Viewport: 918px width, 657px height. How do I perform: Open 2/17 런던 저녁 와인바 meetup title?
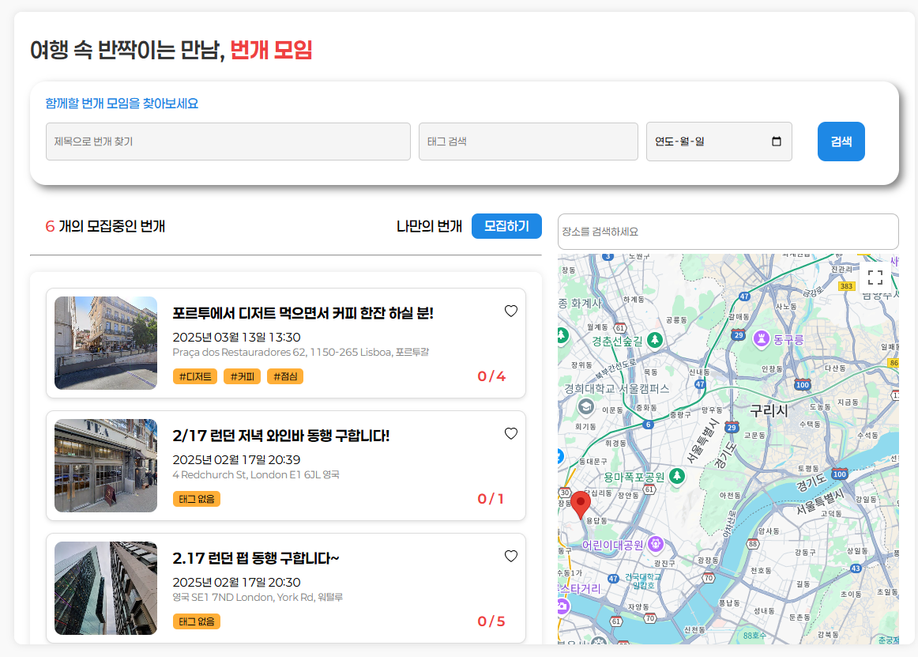[281, 436]
